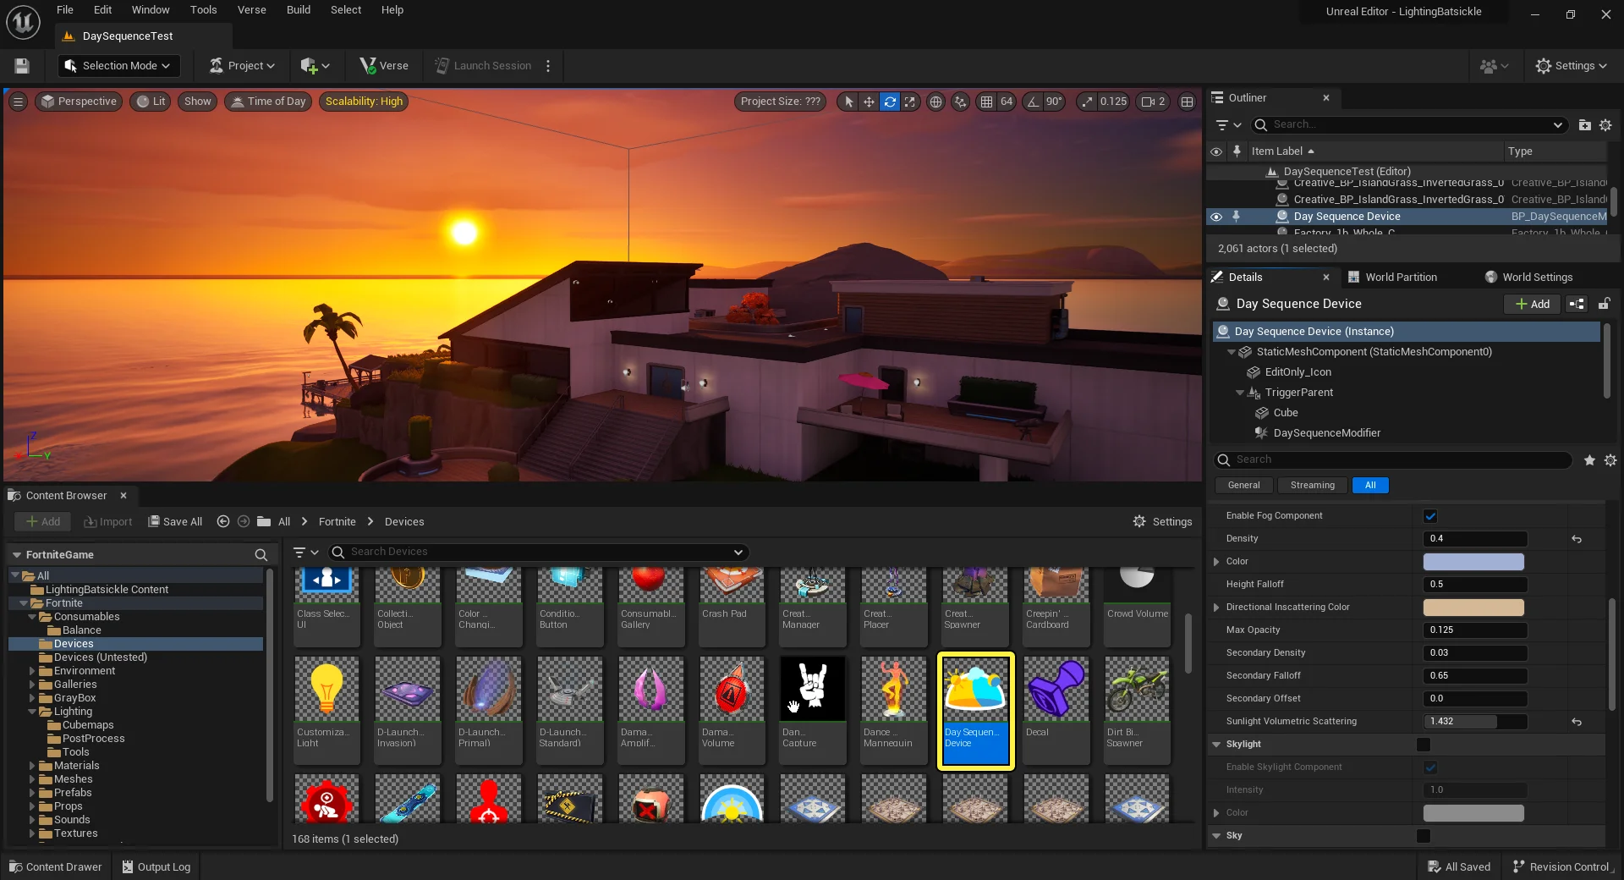Toggle the Skylight section override checkbox
1624x880 pixels.
[1424, 745]
